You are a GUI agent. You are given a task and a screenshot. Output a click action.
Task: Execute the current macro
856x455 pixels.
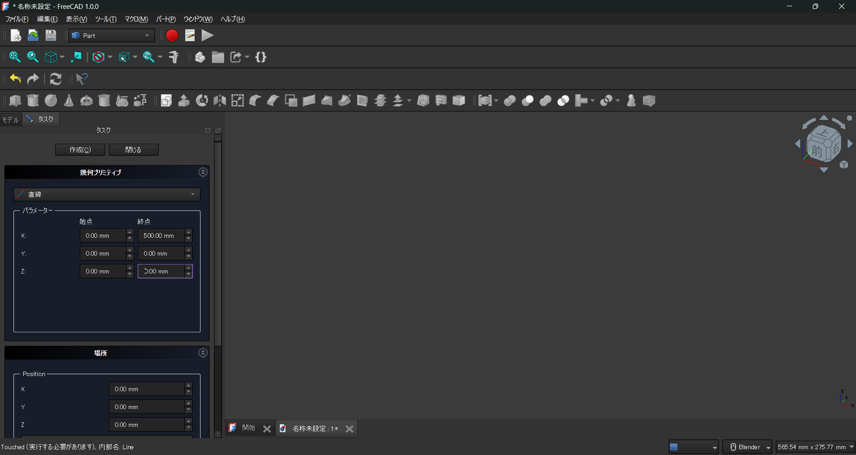(207, 35)
